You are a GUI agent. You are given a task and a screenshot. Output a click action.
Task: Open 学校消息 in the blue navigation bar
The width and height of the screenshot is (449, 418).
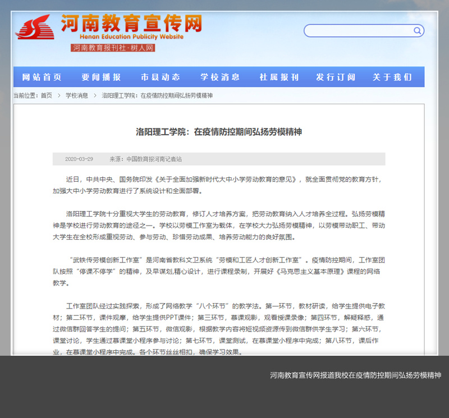220,77
